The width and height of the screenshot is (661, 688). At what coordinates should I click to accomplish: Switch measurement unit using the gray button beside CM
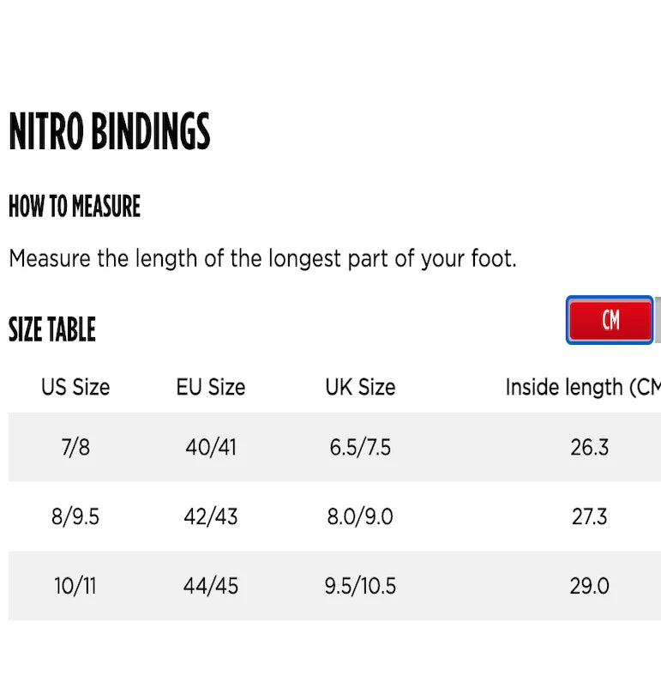pos(658,320)
